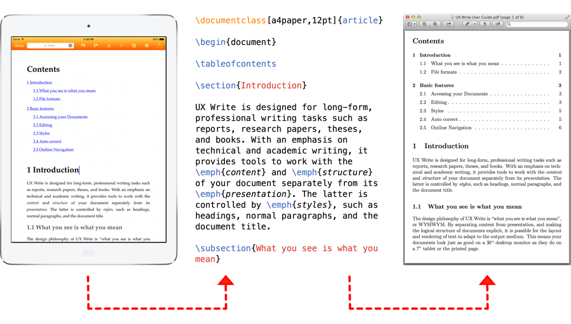
Task: Tap the Redo arrow icon
Action: [x=96, y=46]
